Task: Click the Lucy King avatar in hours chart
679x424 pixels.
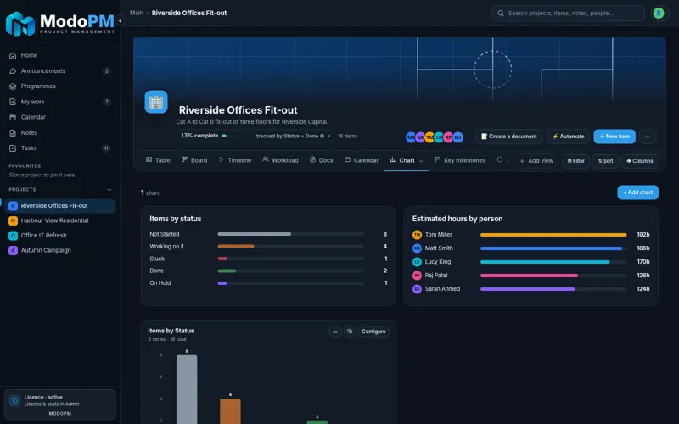Action: pos(417,262)
